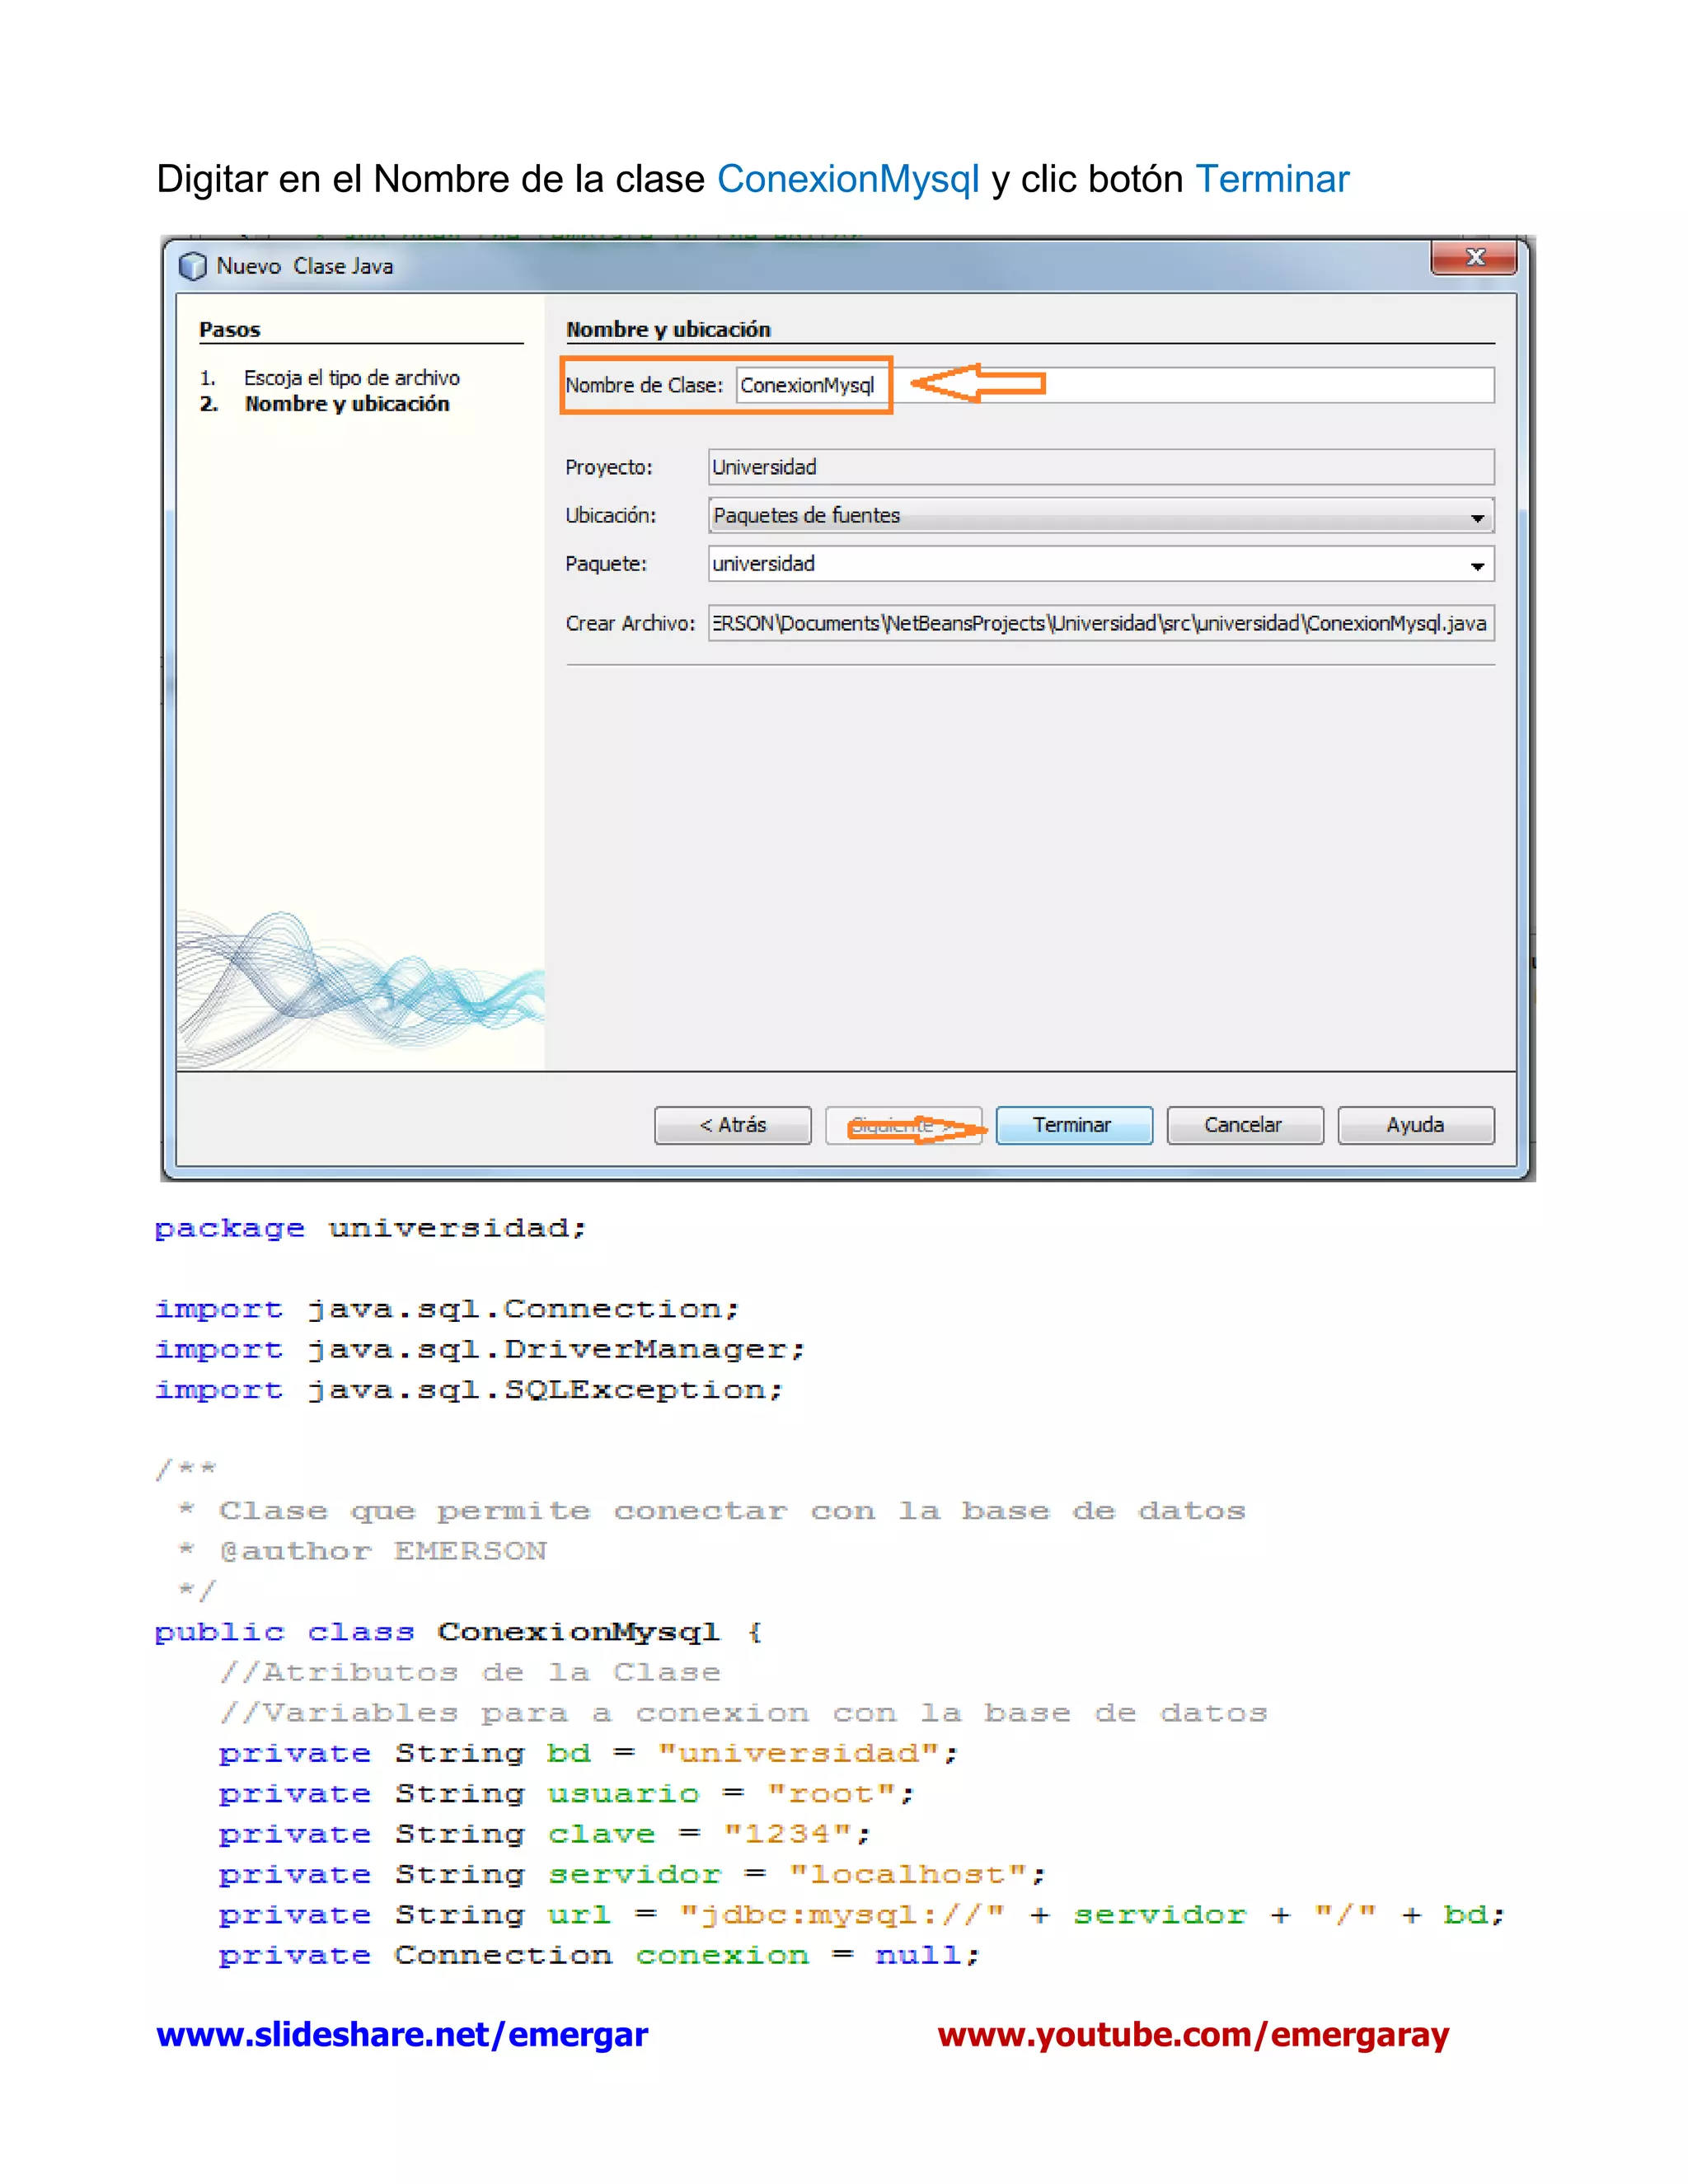Click the Java class icon in title bar
1688x2184 pixels.
192,266
